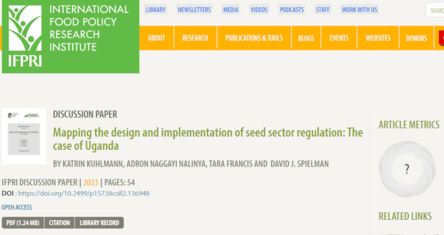Open the Citation button

[x=60, y=223]
